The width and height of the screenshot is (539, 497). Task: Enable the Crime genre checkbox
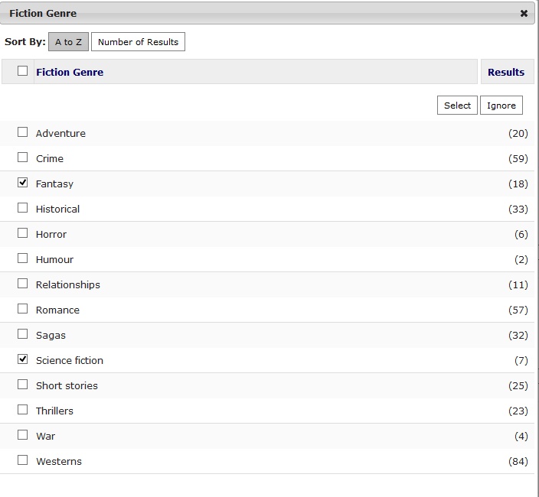22,158
